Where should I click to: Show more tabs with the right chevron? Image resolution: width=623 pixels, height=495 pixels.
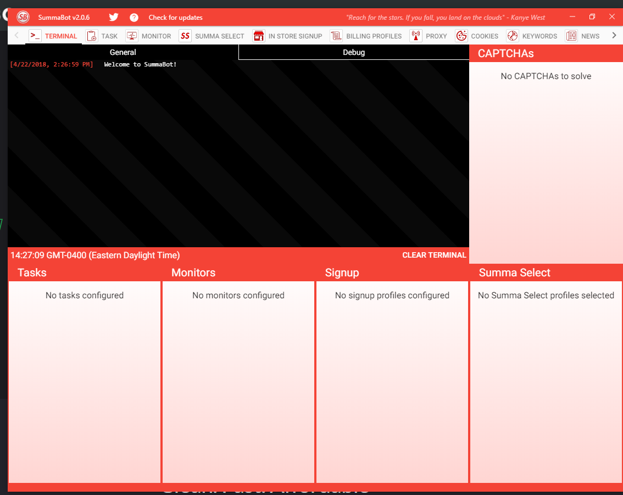point(614,35)
